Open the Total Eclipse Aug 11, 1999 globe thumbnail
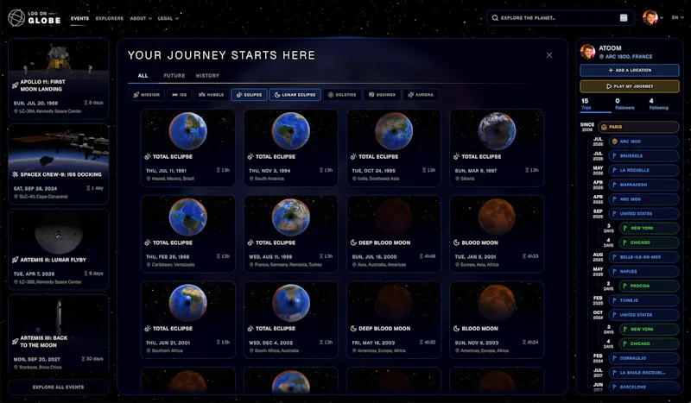 291,217
